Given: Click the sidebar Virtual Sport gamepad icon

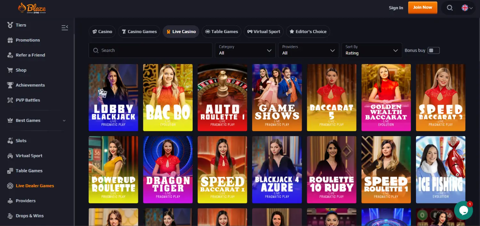Looking at the screenshot, I should [x=10, y=156].
